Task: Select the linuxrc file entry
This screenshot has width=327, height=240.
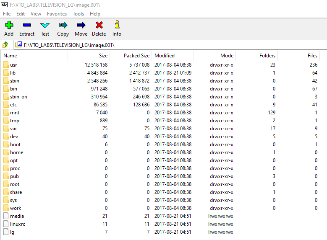Action: pyautogui.click(x=18, y=224)
